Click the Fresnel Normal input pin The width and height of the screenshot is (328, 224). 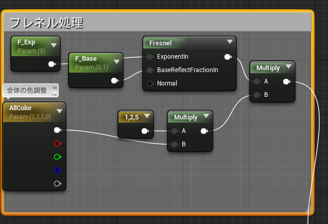(x=150, y=83)
